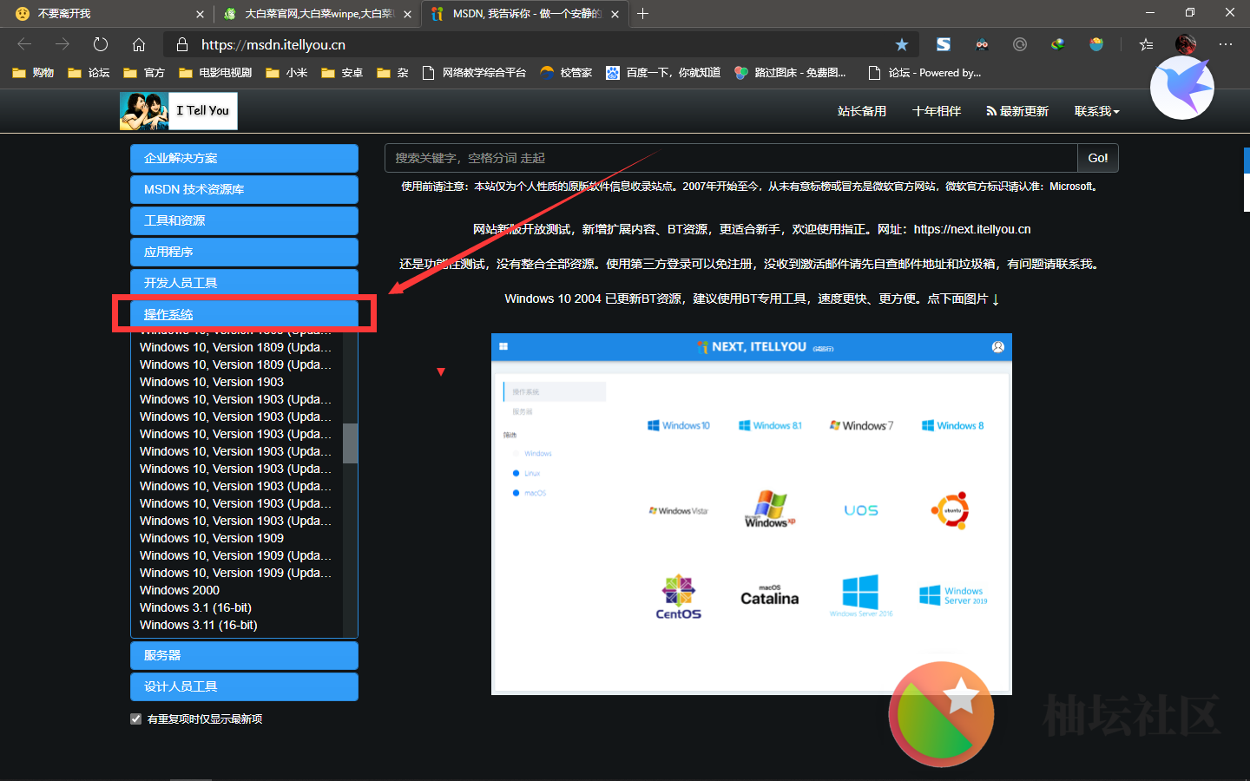Open 路过图床 bookmark

point(790,73)
